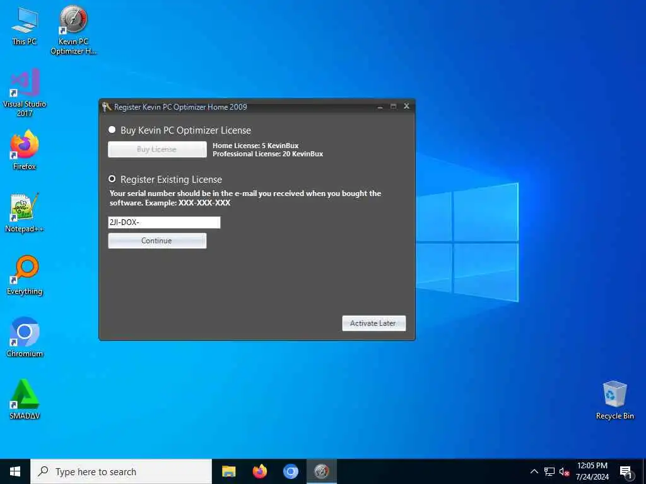Click Kevin PC Optimizer taskbar button
This screenshot has width=646, height=484.
coord(321,471)
